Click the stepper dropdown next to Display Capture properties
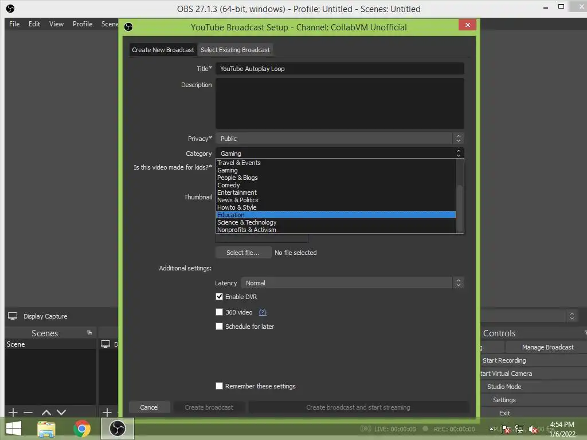This screenshot has height=440, width=587. (x=572, y=316)
